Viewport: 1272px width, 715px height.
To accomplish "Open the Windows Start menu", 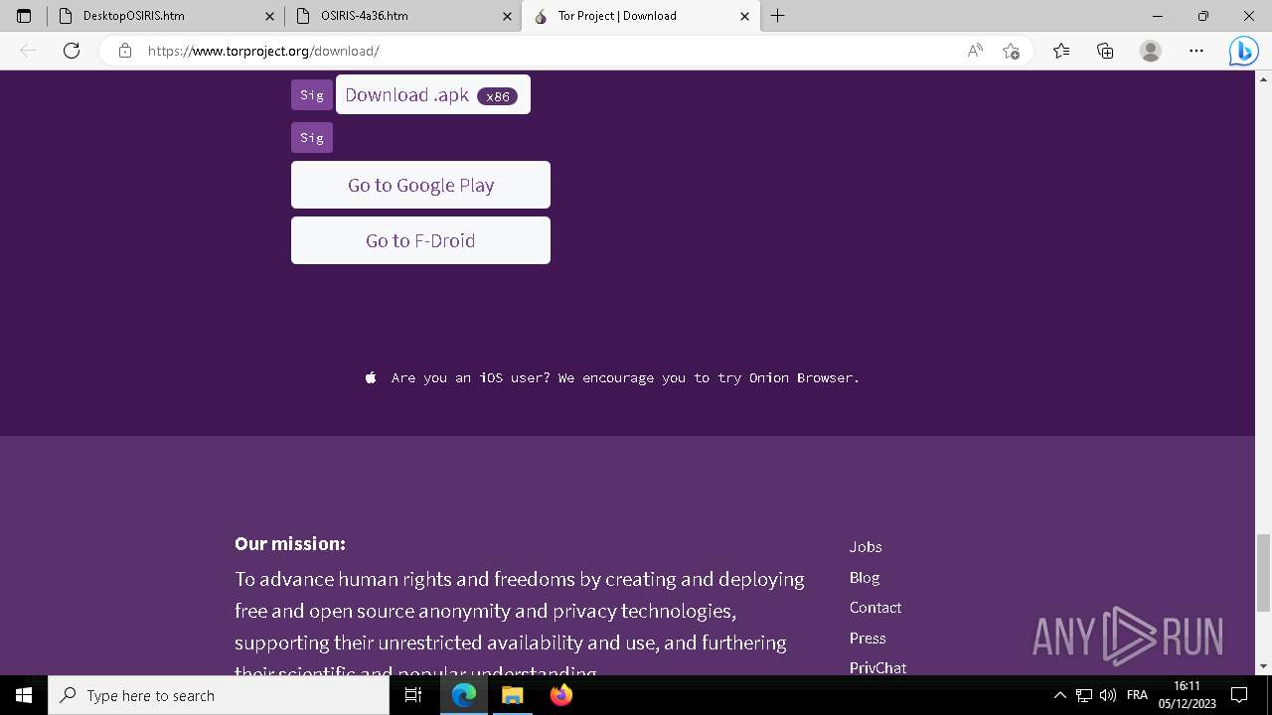I will coord(24,695).
